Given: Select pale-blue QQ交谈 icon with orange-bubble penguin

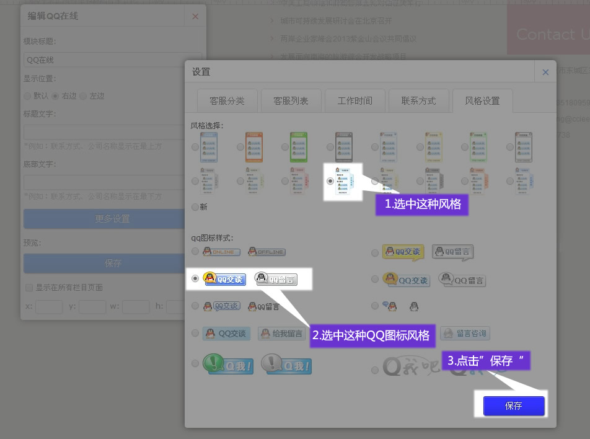Looking at the screenshot, I should (x=406, y=280).
